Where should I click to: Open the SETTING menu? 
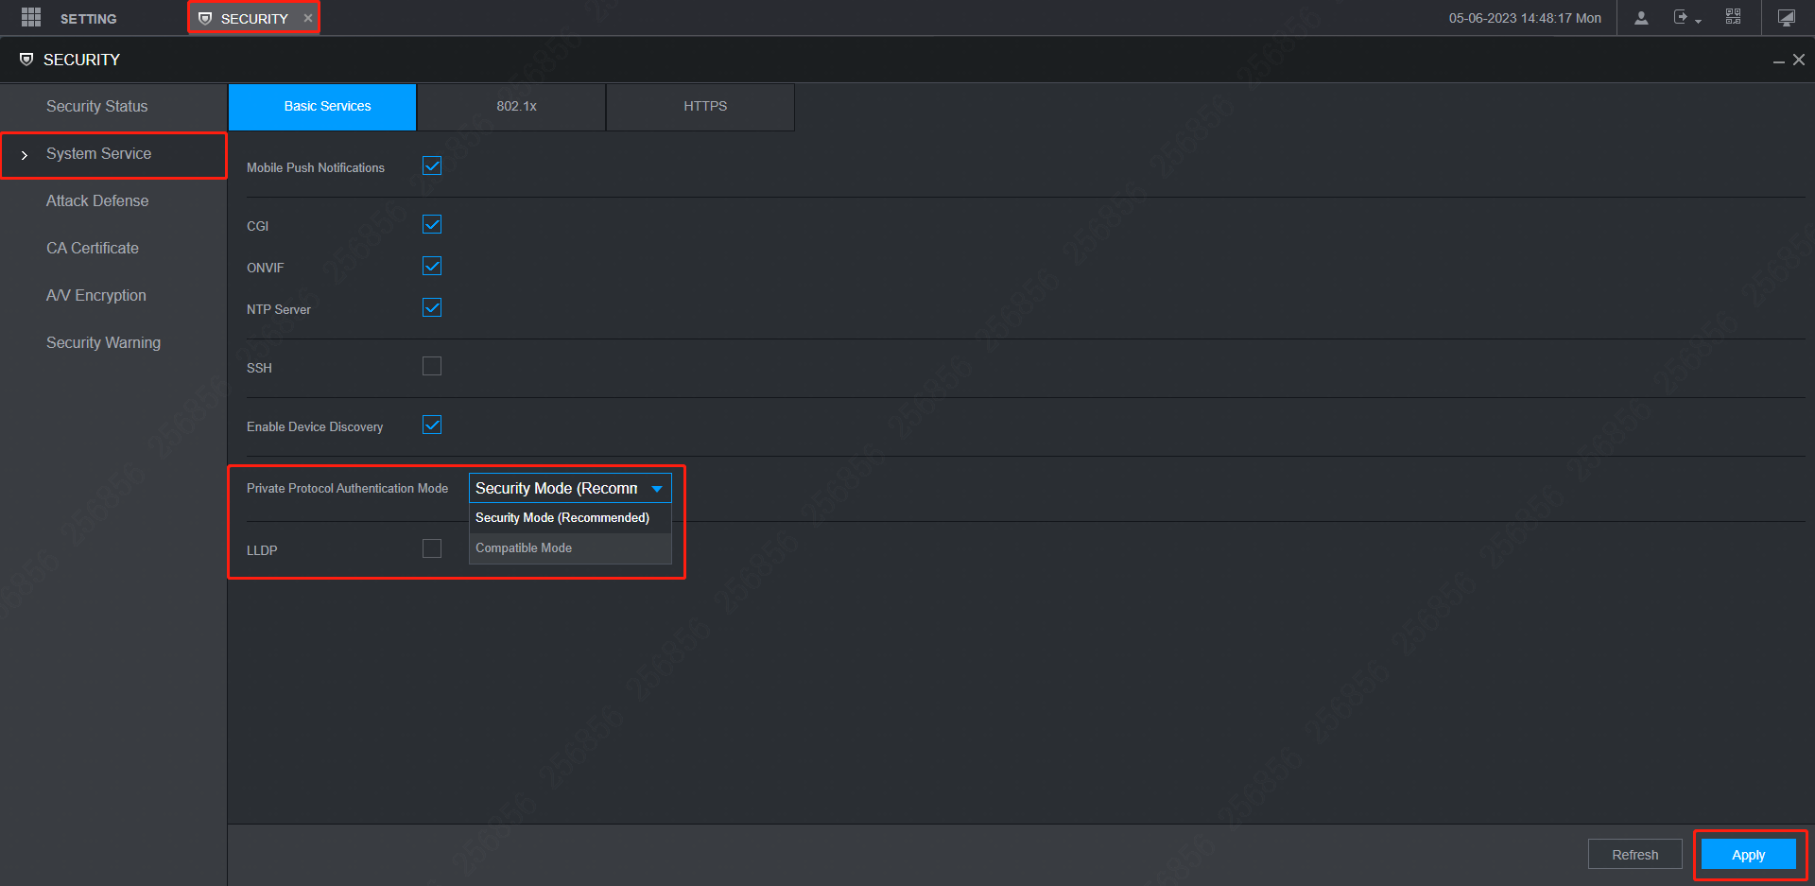pyautogui.click(x=88, y=18)
